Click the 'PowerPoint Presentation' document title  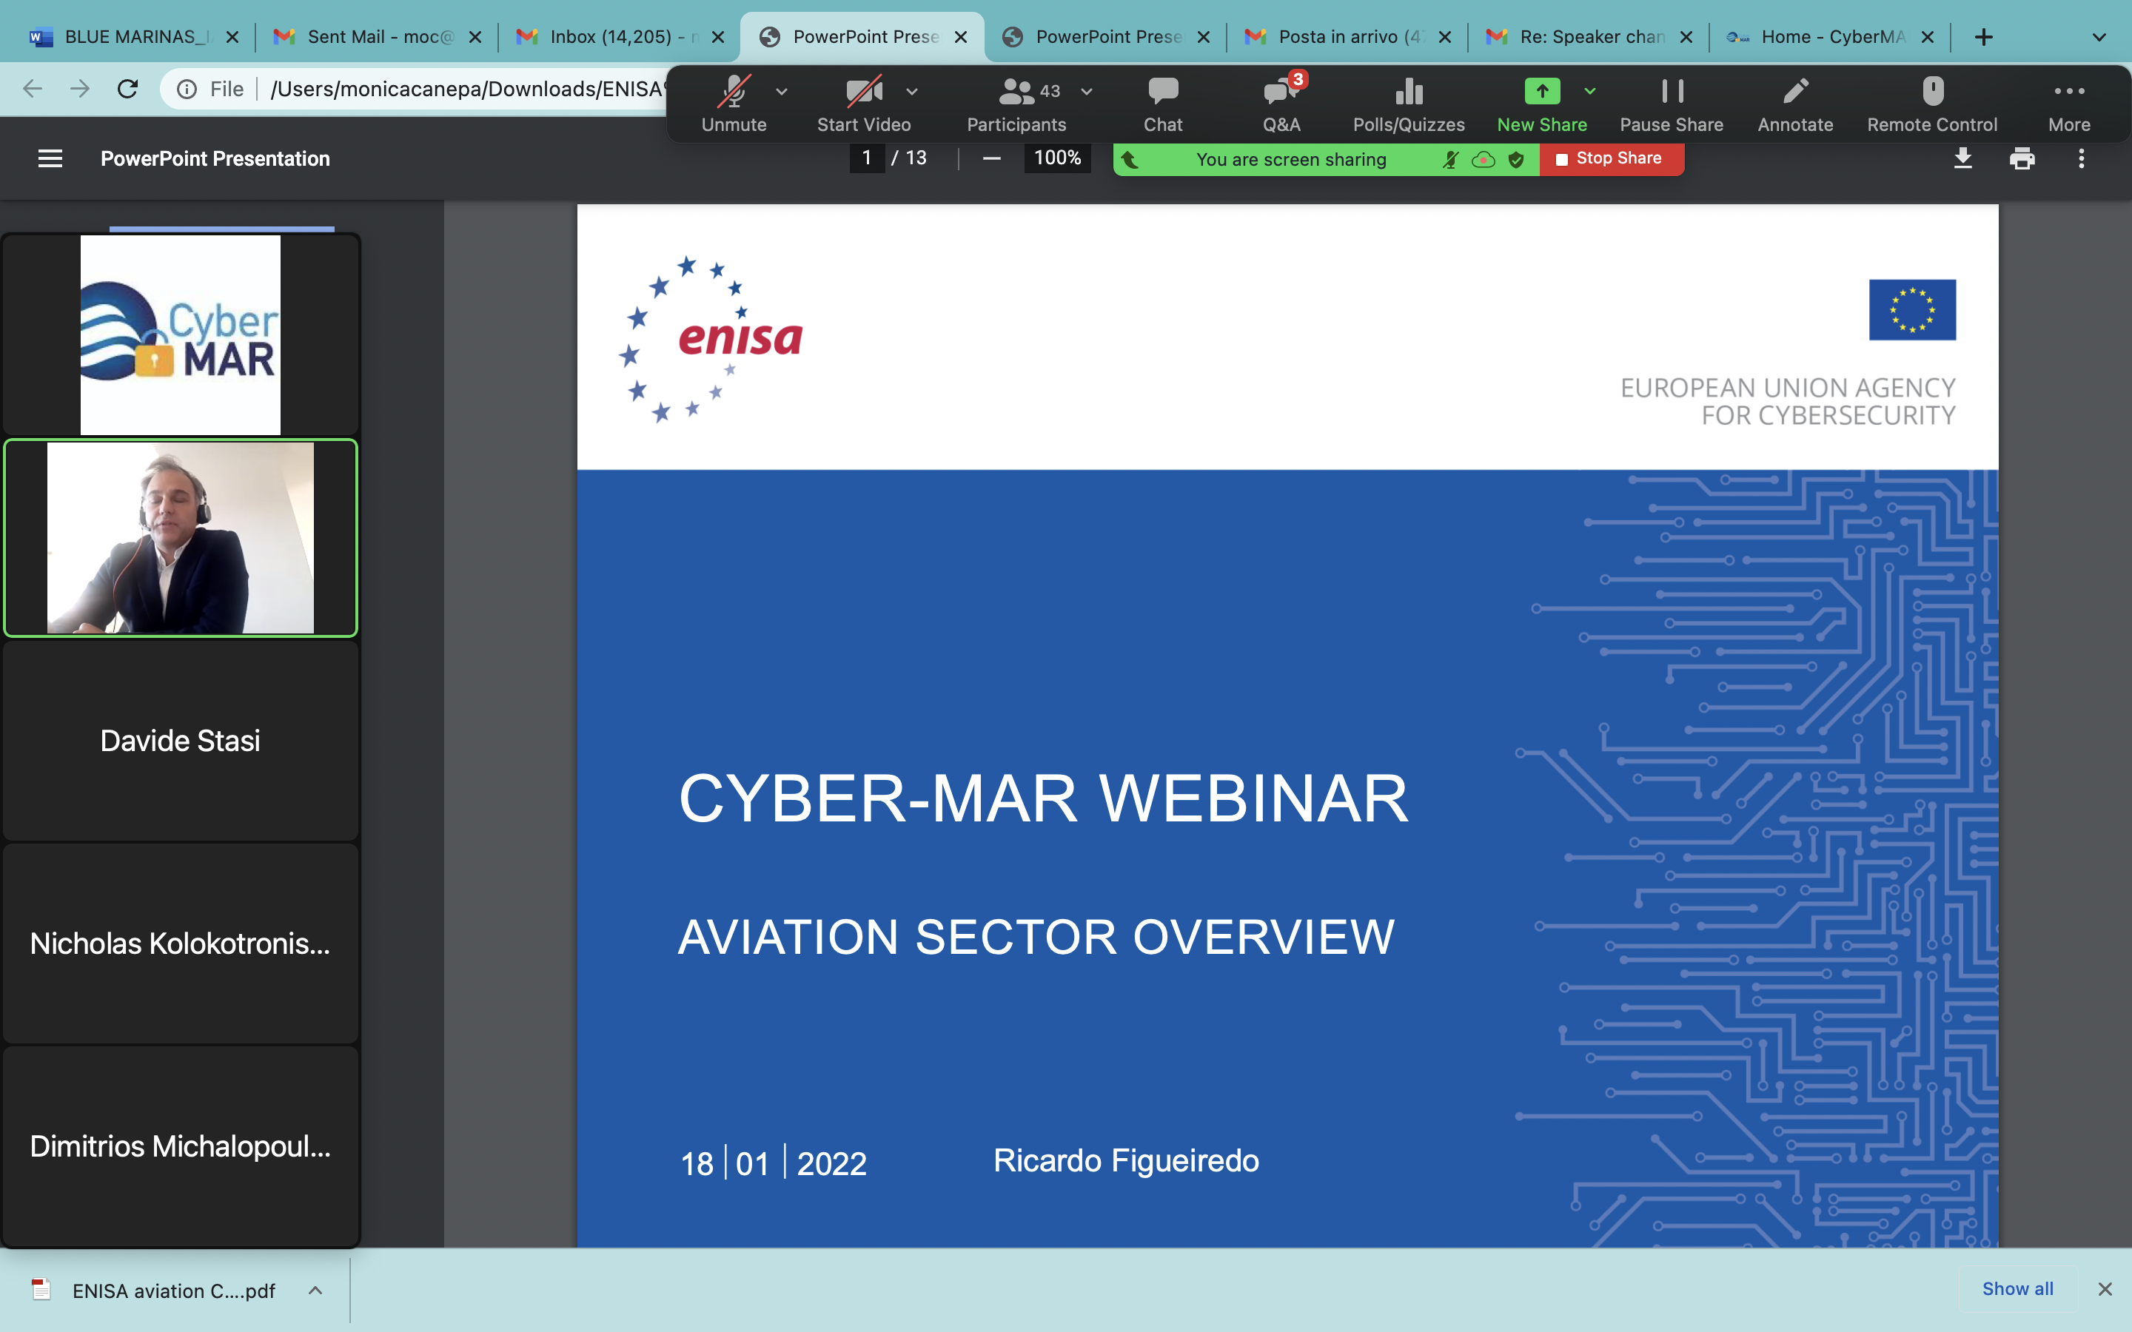tap(215, 158)
